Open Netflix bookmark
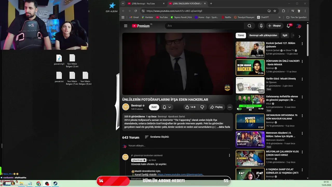The image size is (332, 187). coord(226,17)
